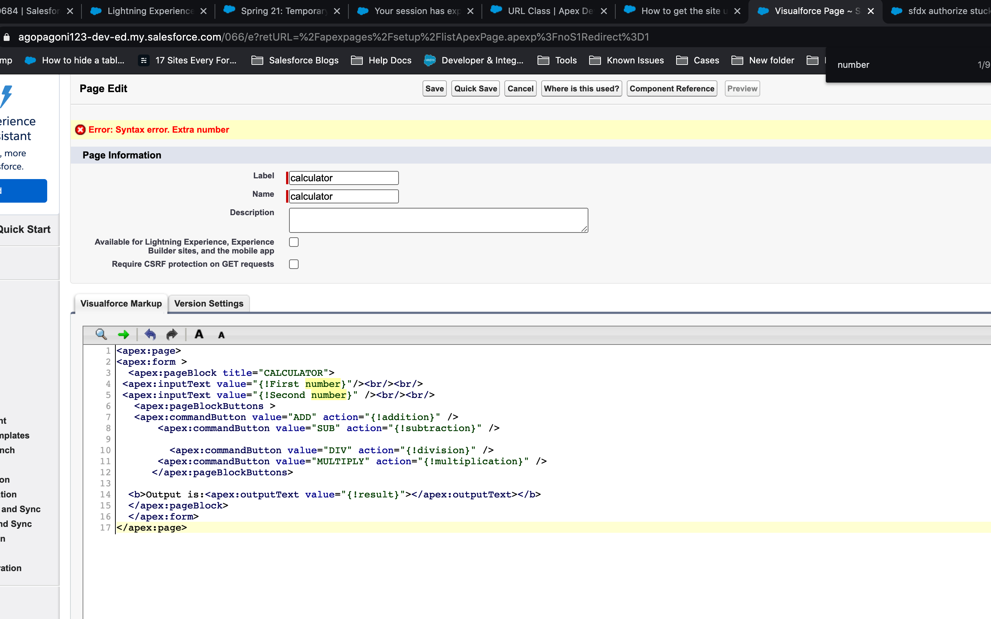Click the Preview button
The width and height of the screenshot is (991, 619).
(x=743, y=88)
